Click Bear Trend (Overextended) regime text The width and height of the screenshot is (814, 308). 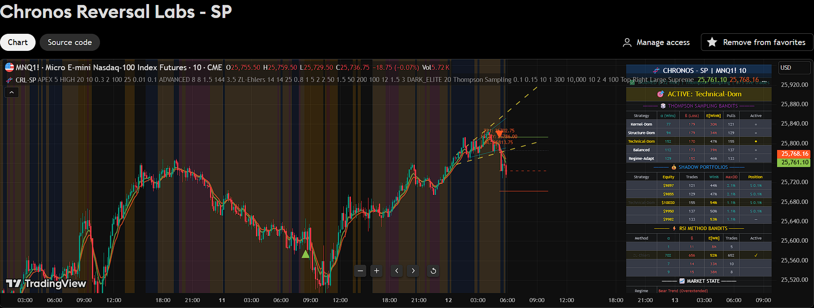(x=683, y=291)
